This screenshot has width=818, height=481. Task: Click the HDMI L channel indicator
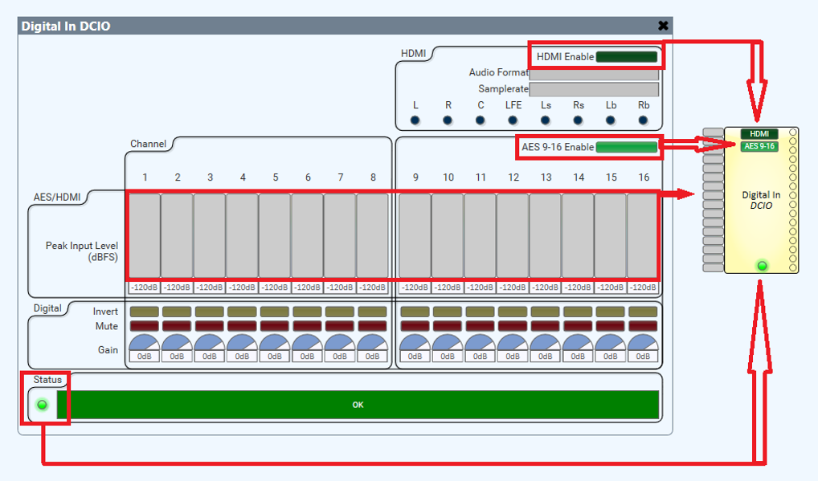(415, 120)
